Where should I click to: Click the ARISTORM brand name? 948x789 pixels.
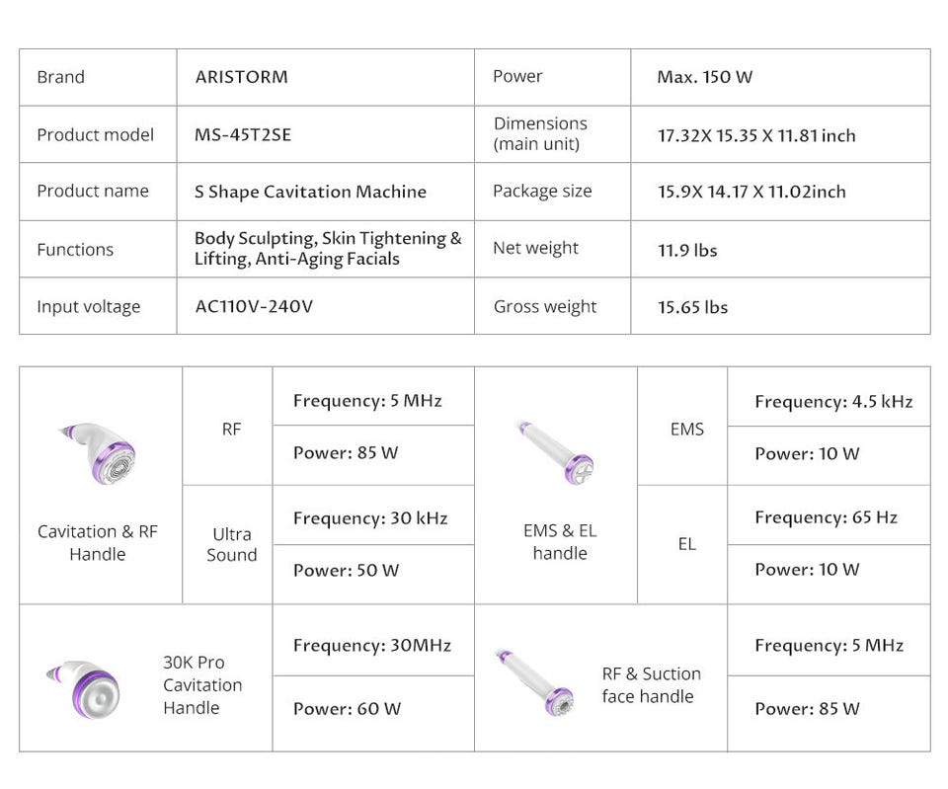click(241, 77)
